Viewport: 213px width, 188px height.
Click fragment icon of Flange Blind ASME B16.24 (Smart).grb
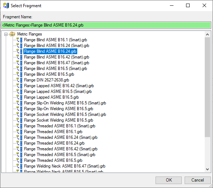pos(19,46)
